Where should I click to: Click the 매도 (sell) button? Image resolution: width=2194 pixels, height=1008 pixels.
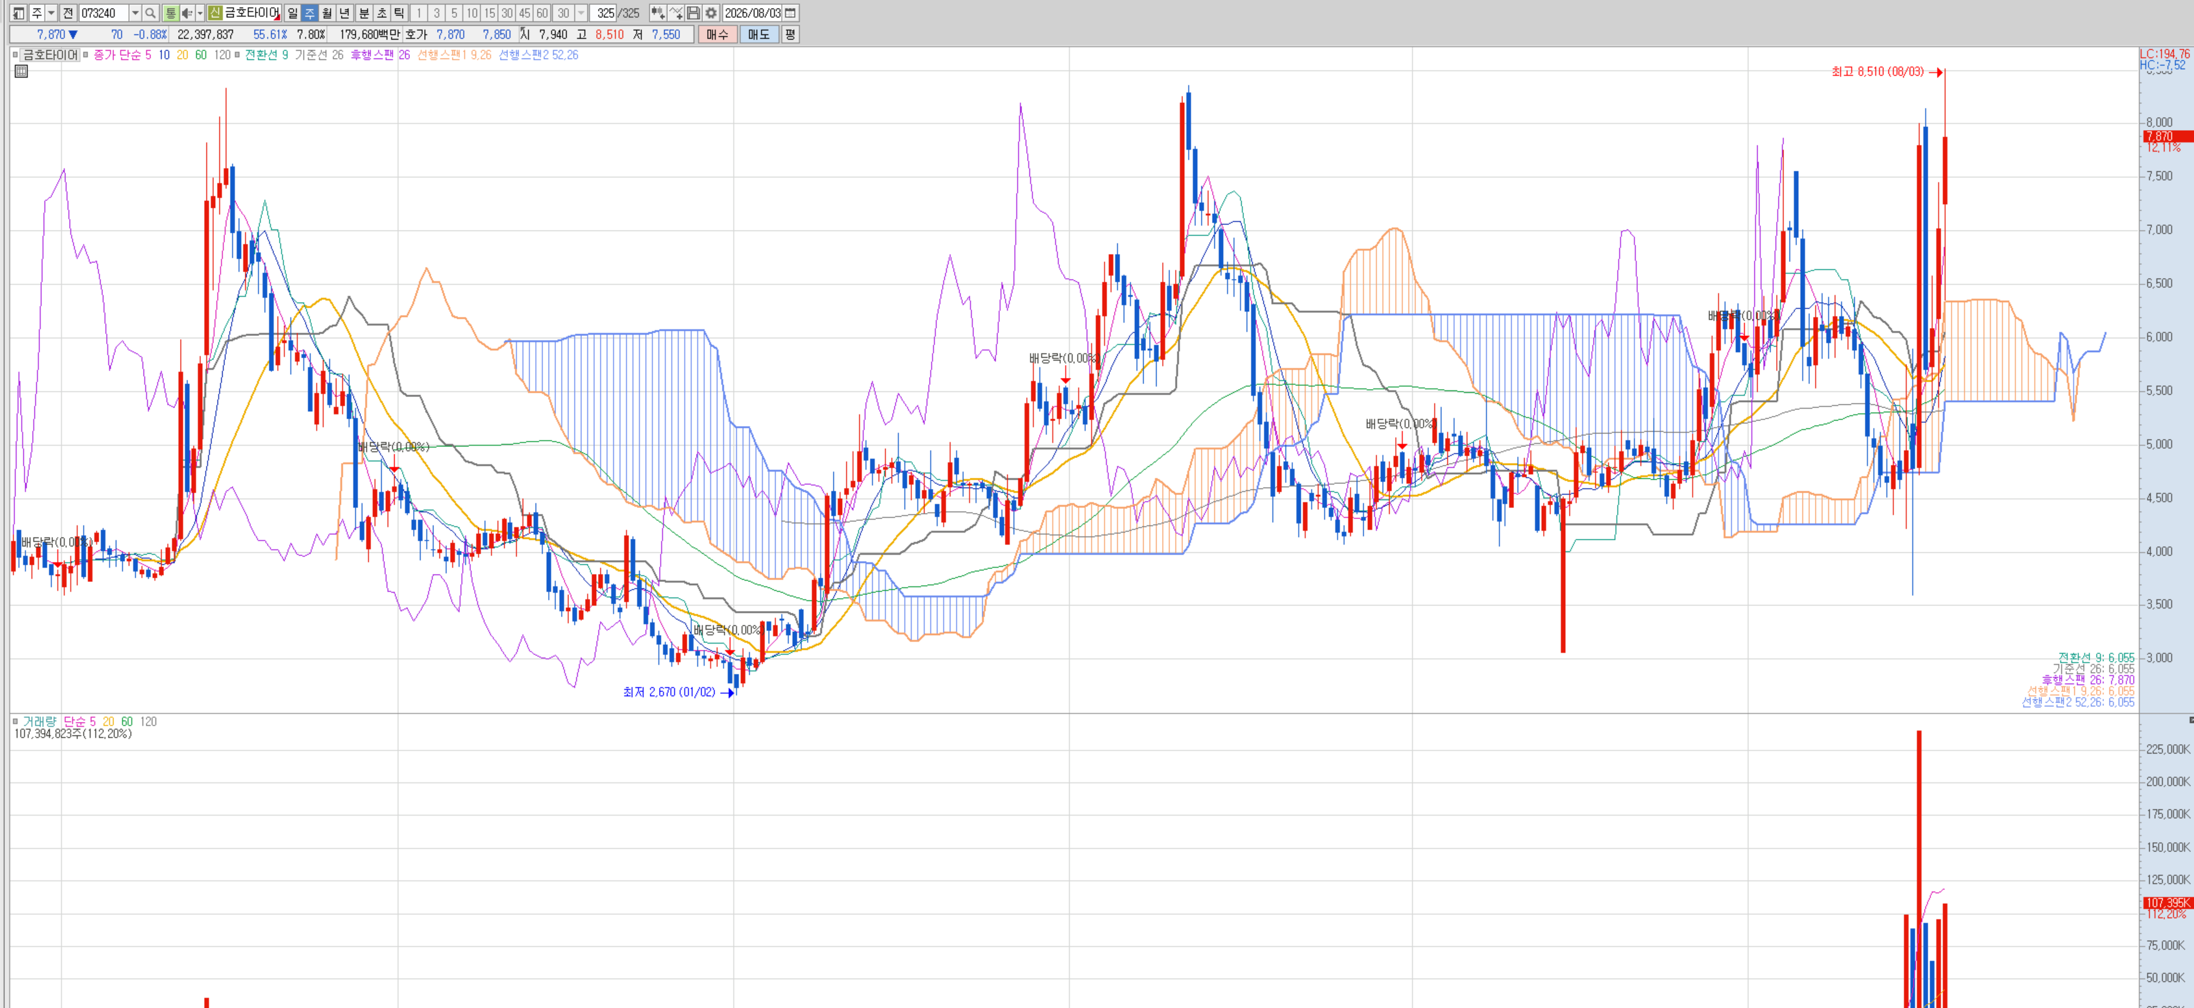coord(759,34)
